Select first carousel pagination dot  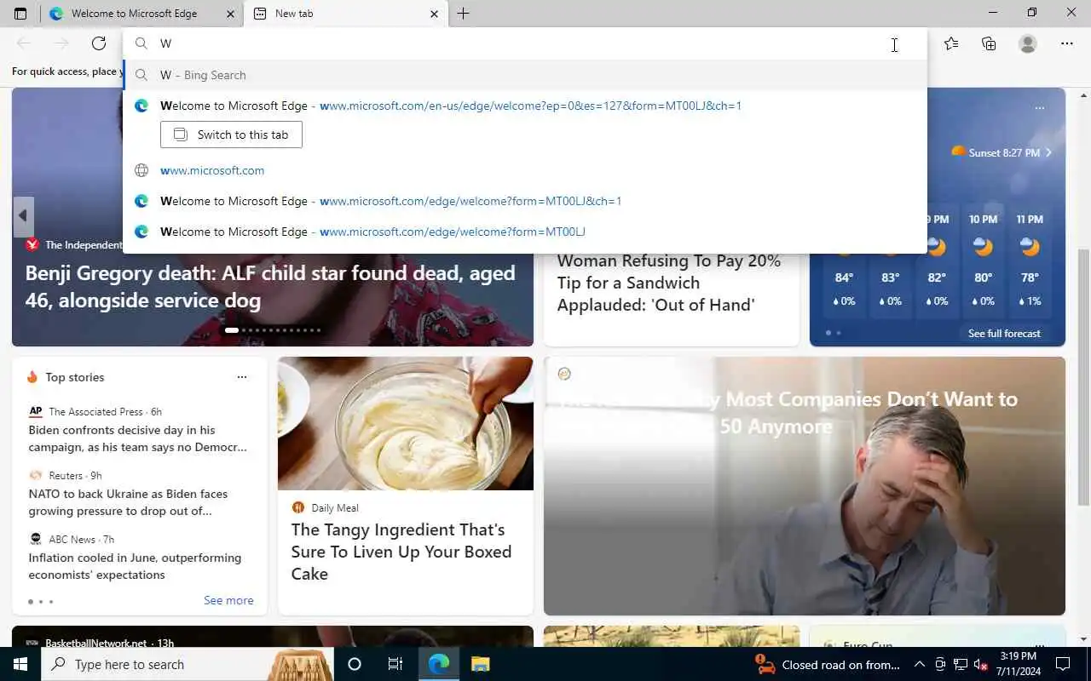coord(231,330)
